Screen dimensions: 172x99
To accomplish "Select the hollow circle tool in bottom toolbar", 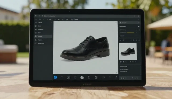I will pyautogui.click(x=62, y=77).
